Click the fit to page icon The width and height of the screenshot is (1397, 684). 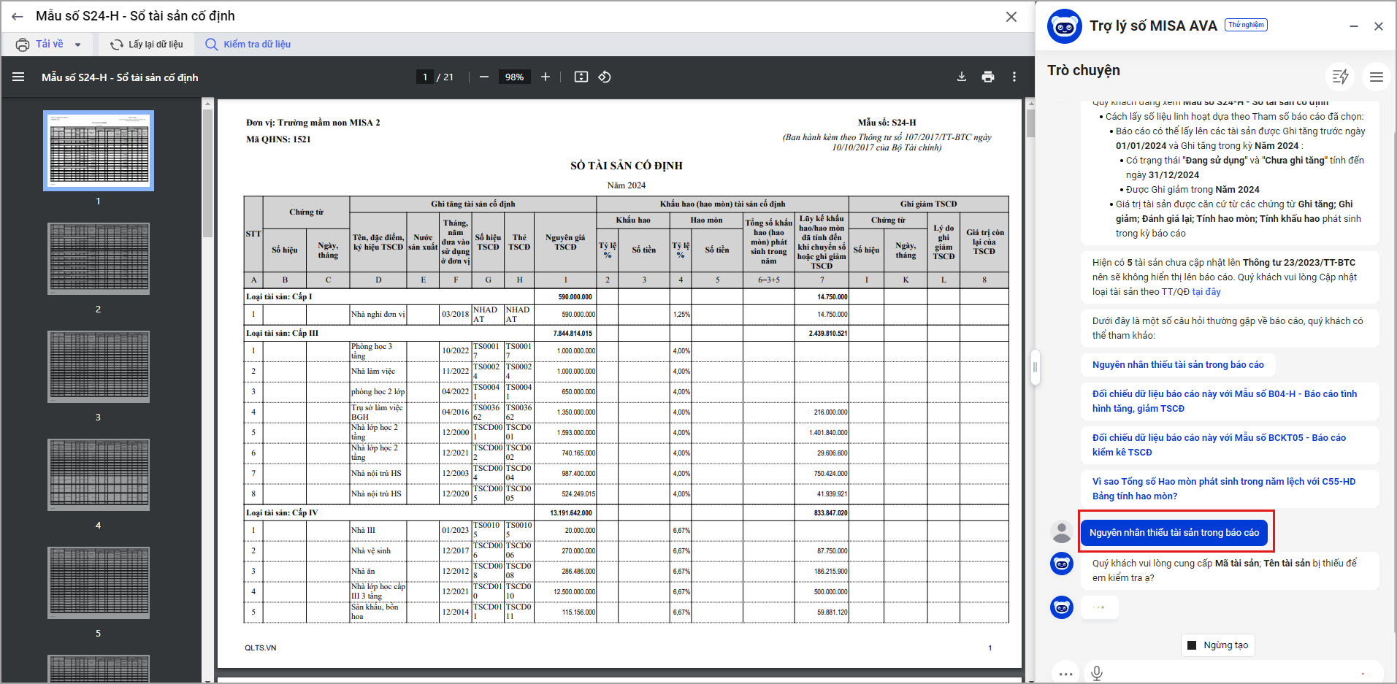(581, 77)
